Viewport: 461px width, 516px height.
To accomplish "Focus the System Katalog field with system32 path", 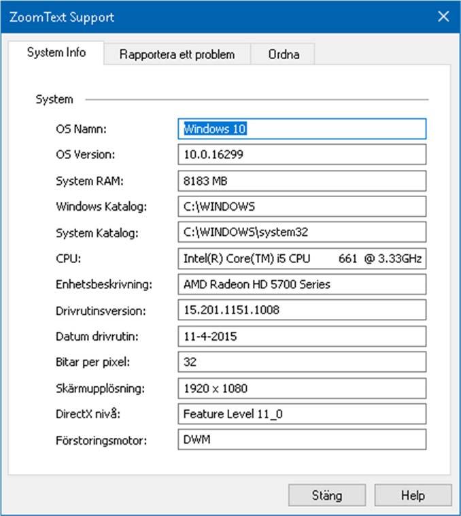I will [302, 232].
